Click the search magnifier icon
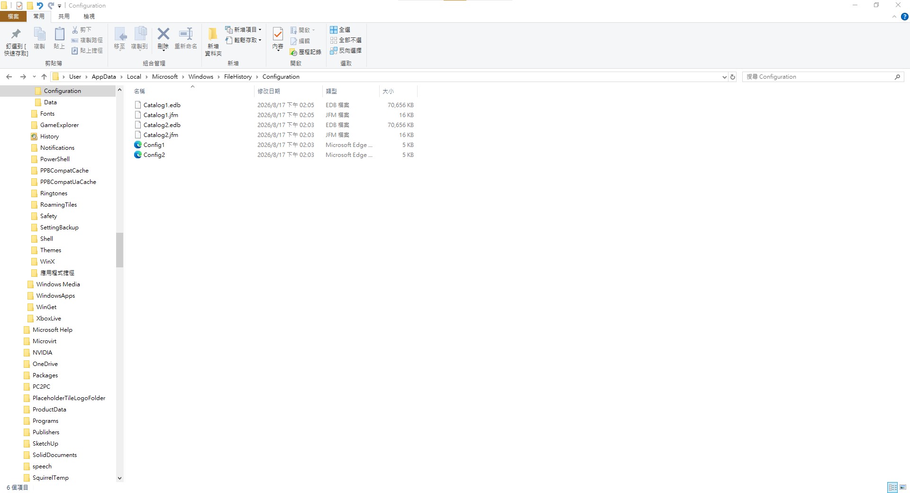The height and width of the screenshot is (493, 910). tap(897, 77)
